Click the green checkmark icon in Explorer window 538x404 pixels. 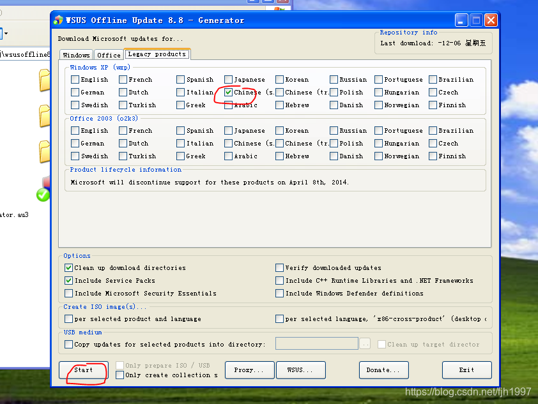click(x=43, y=195)
